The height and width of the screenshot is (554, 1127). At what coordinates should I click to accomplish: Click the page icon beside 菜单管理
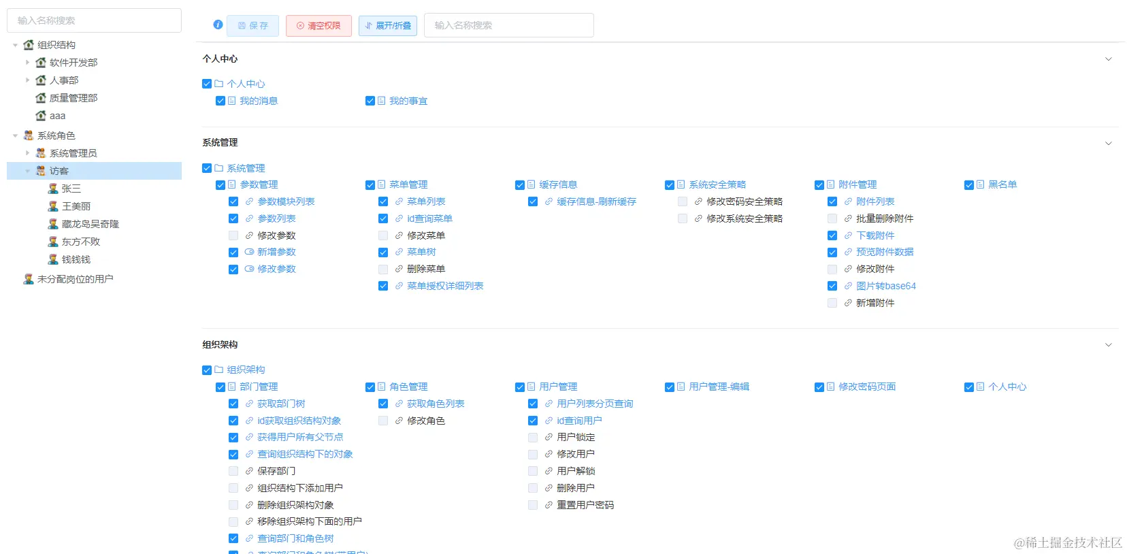(382, 184)
